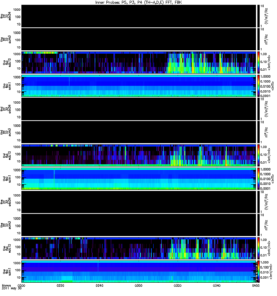Click the '100' tick of thd fbk scm1
This screenshot has height=296, width=277.
tap(18, 177)
